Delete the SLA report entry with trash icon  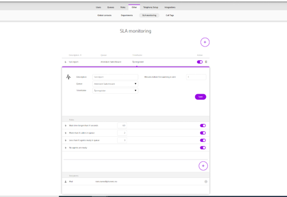pos(206,62)
